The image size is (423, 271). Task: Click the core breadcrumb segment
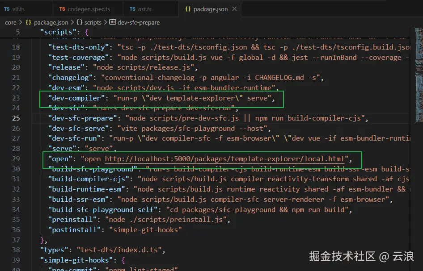(11, 22)
